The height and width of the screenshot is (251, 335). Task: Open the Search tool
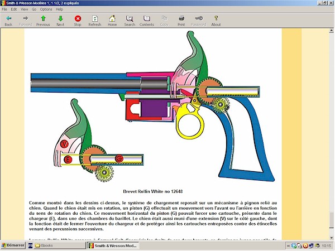(130, 21)
